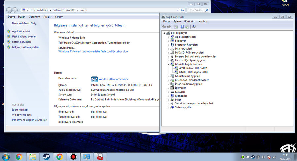297x161 pixels.
Task: Open Gelişmiş sistem ayarları link
Action: [x=25, y=47]
